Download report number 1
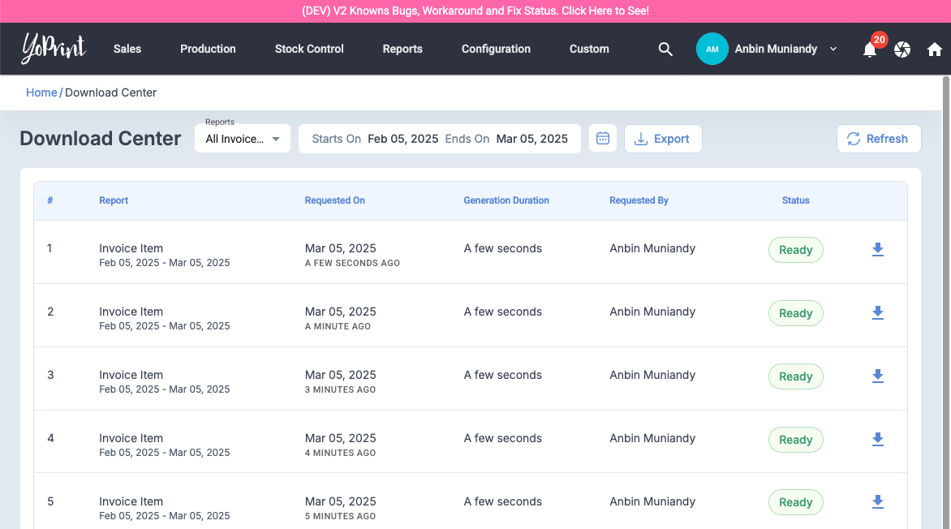 [x=877, y=250]
